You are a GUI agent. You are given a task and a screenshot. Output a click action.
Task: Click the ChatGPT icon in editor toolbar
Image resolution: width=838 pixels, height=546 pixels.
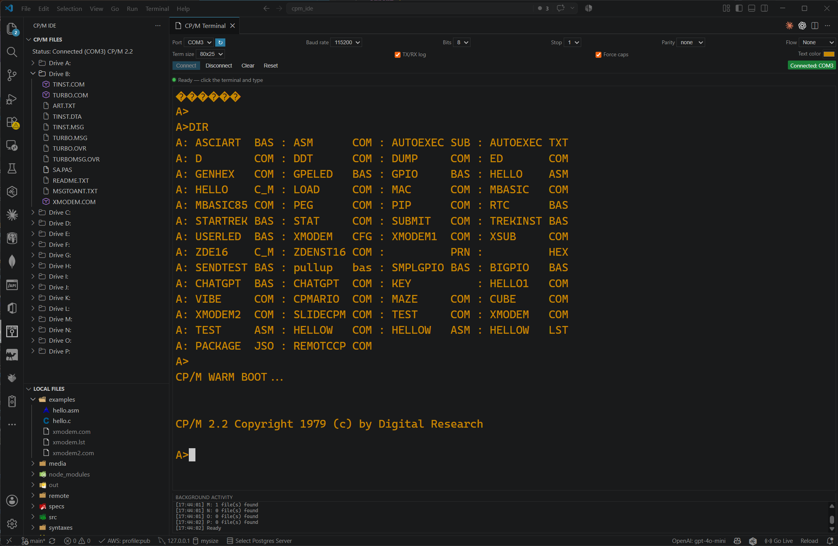[x=802, y=26]
